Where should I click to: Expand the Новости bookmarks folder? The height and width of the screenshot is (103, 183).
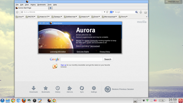tap(84, 17)
